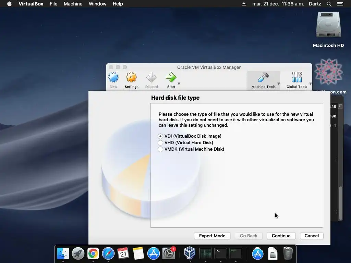Close the VirtualBox Manager window
This screenshot has width=351, height=263.
(111, 67)
